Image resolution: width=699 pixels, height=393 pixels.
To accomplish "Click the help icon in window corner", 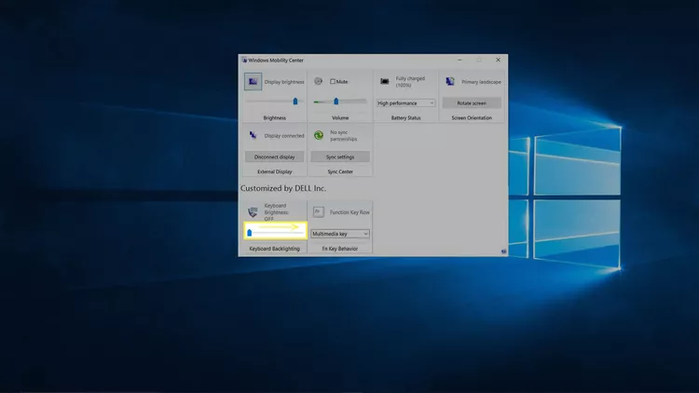I will click(x=503, y=251).
